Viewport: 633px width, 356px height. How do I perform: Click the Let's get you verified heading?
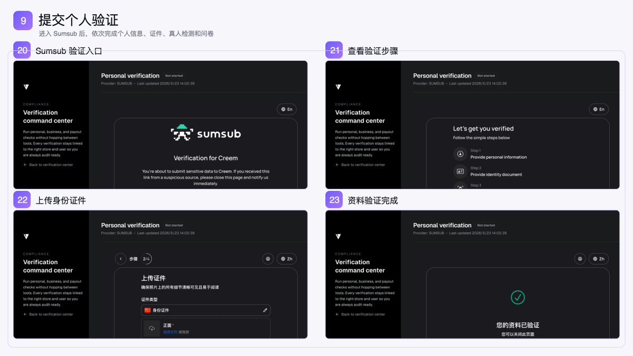coord(483,129)
